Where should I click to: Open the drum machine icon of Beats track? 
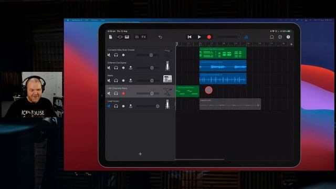click(x=167, y=79)
